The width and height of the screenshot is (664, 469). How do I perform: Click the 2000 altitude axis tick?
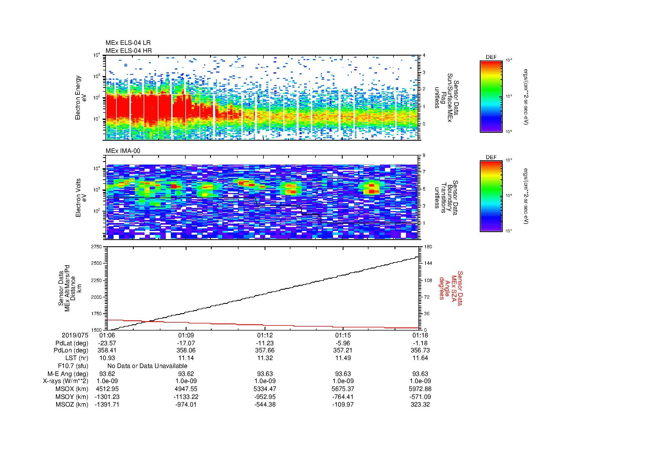coord(97,297)
